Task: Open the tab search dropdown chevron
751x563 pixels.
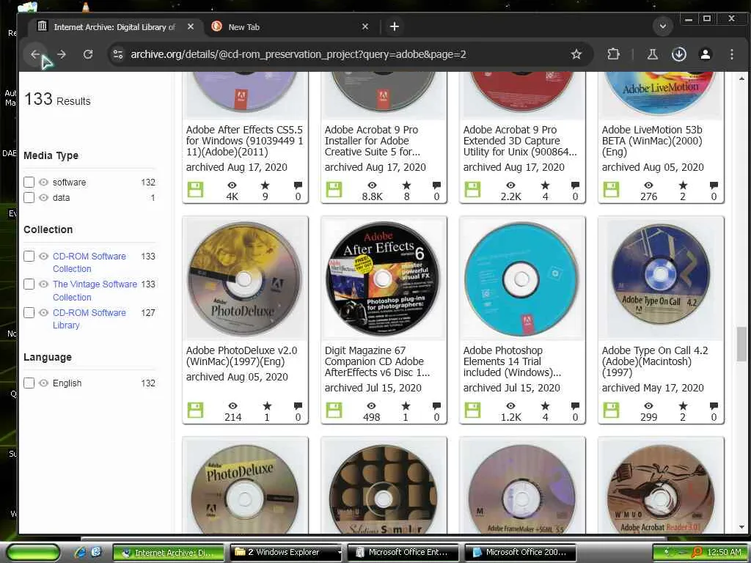Action: [663, 26]
